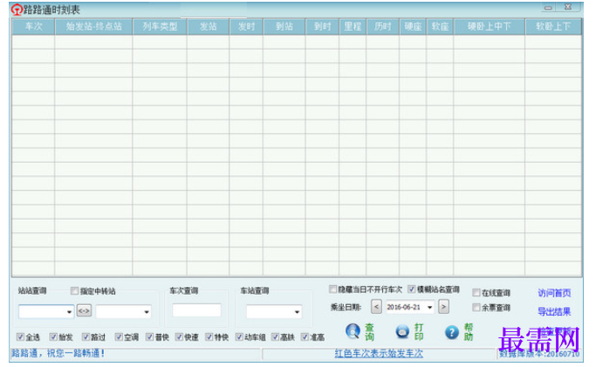The image size is (596, 367).
Task: Click the 访问首页 link
Action: (554, 293)
